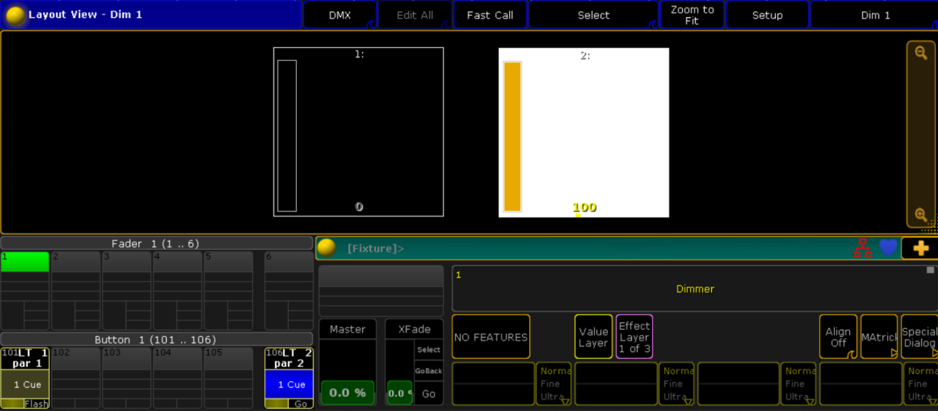Open the Dim 1 layout selector
Viewport: 938px width, 411px height.
875,15
